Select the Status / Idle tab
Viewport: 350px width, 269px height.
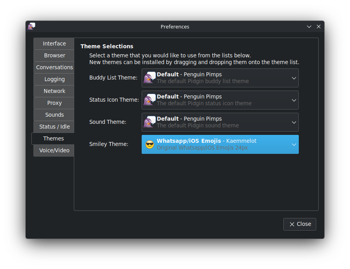(54, 127)
